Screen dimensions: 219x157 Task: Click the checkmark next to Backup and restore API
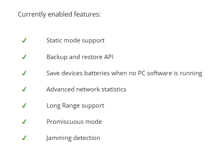coord(24,57)
